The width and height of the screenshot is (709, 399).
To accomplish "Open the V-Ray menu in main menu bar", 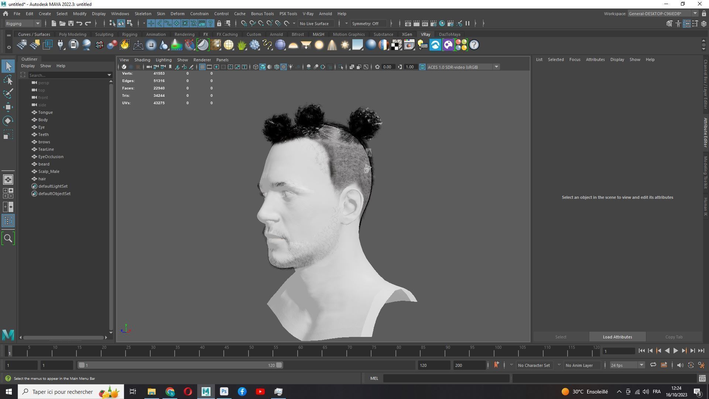I will pyautogui.click(x=308, y=14).
